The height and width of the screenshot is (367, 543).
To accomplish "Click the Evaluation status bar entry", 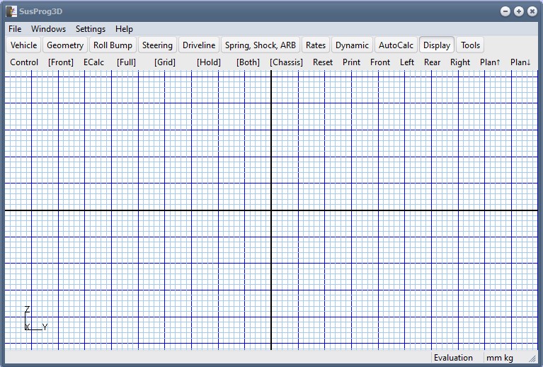I will [x=453, y=358].
